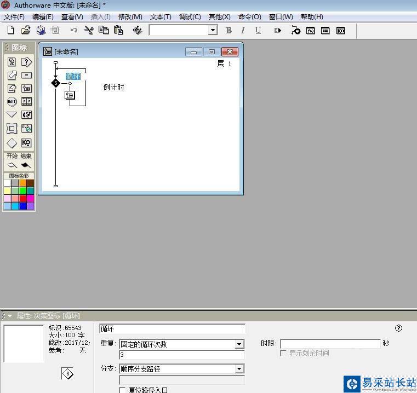
Task: Select the Framework icon in palette
Action: (x=12, y=128)
